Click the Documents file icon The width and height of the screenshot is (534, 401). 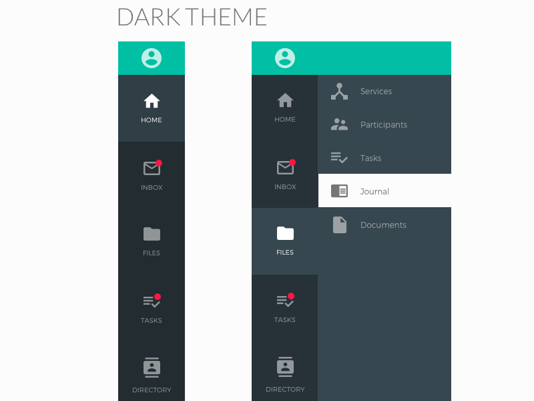340,225
